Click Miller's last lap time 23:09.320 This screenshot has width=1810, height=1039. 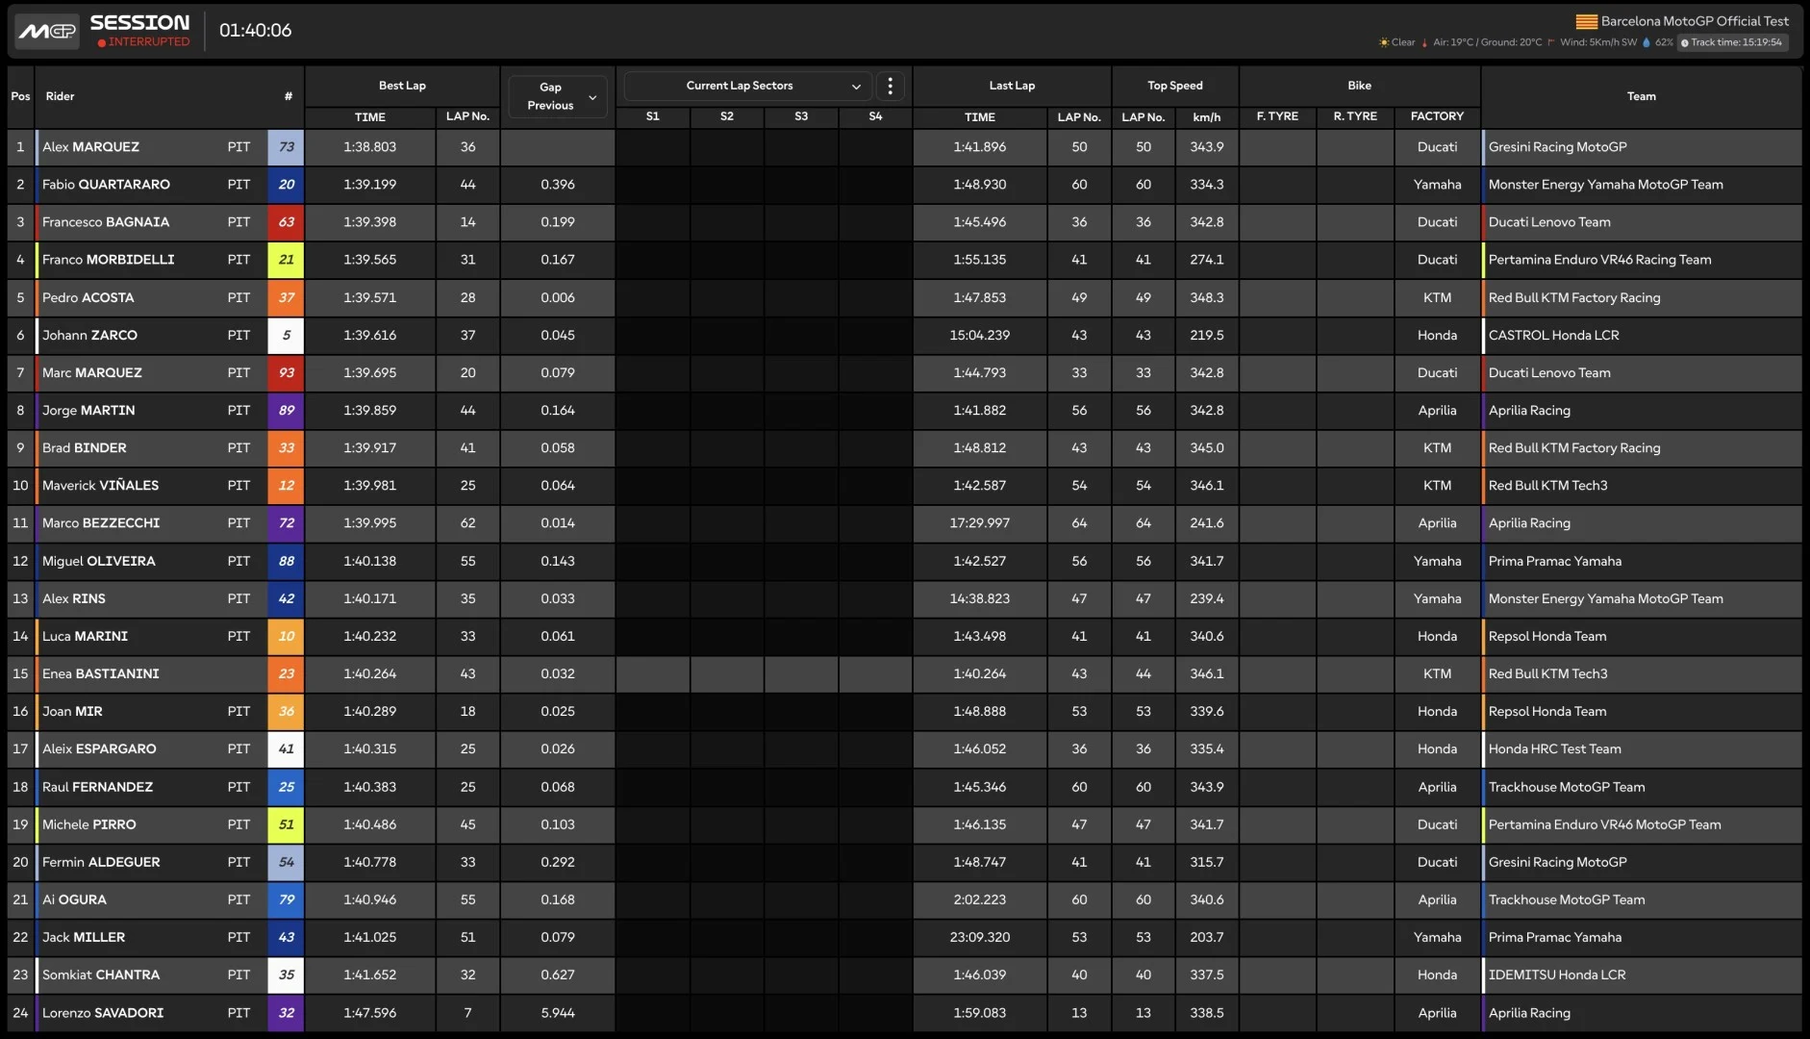[x=979, y=937]
